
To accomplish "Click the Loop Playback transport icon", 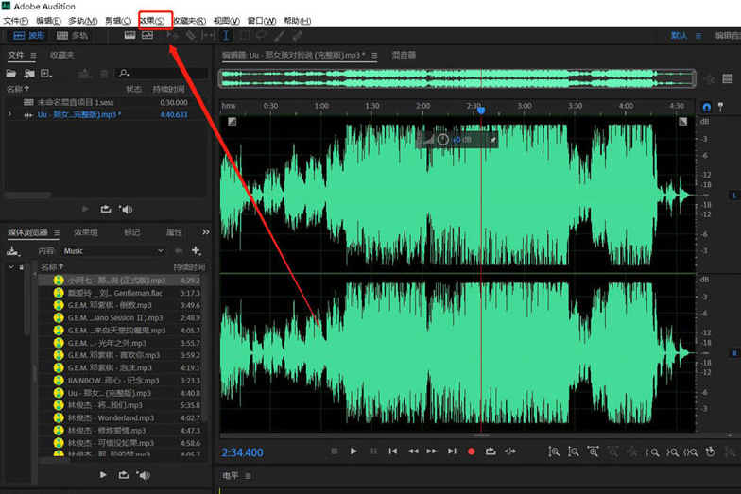I will pyautogui.click(x=491, y=451).
